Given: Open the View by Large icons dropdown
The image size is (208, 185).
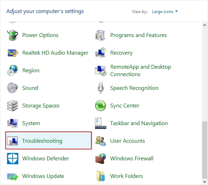Looking at the screenshot, I should coord(165,12).
